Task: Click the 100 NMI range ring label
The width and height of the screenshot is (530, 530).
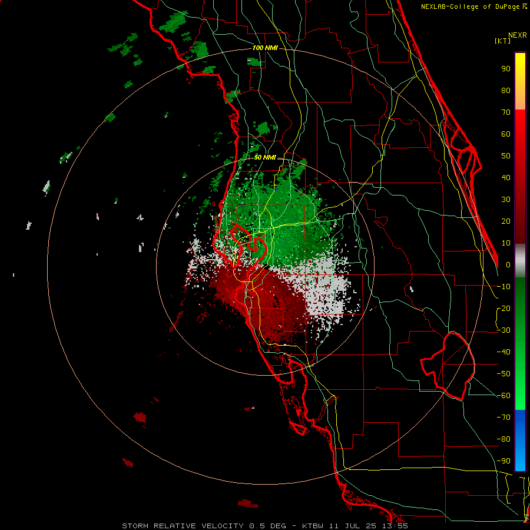Action: coord(265,48)
